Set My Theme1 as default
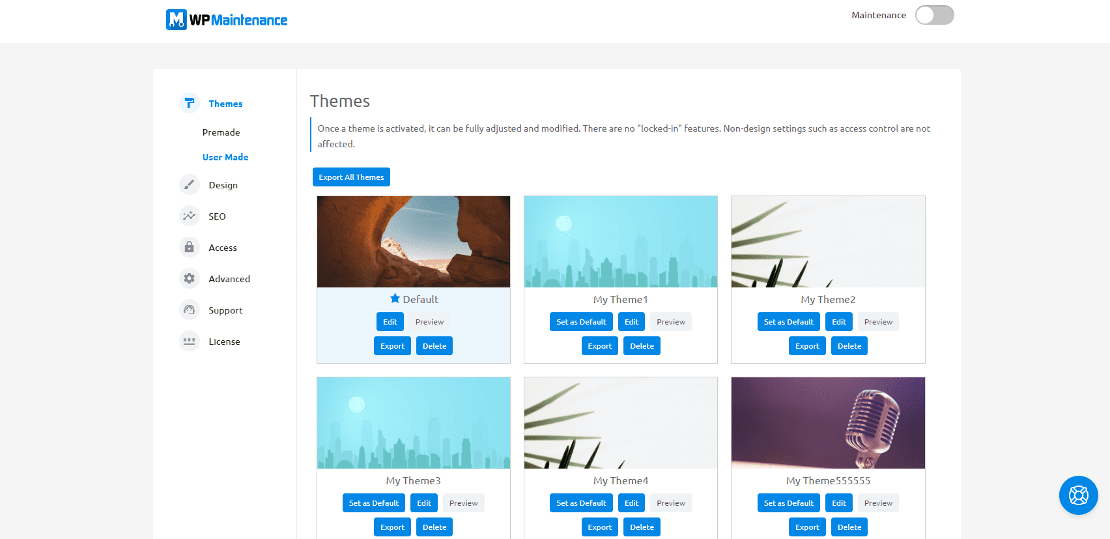Viewport: 1110px width, 539px height. click(x=581, y=322)
